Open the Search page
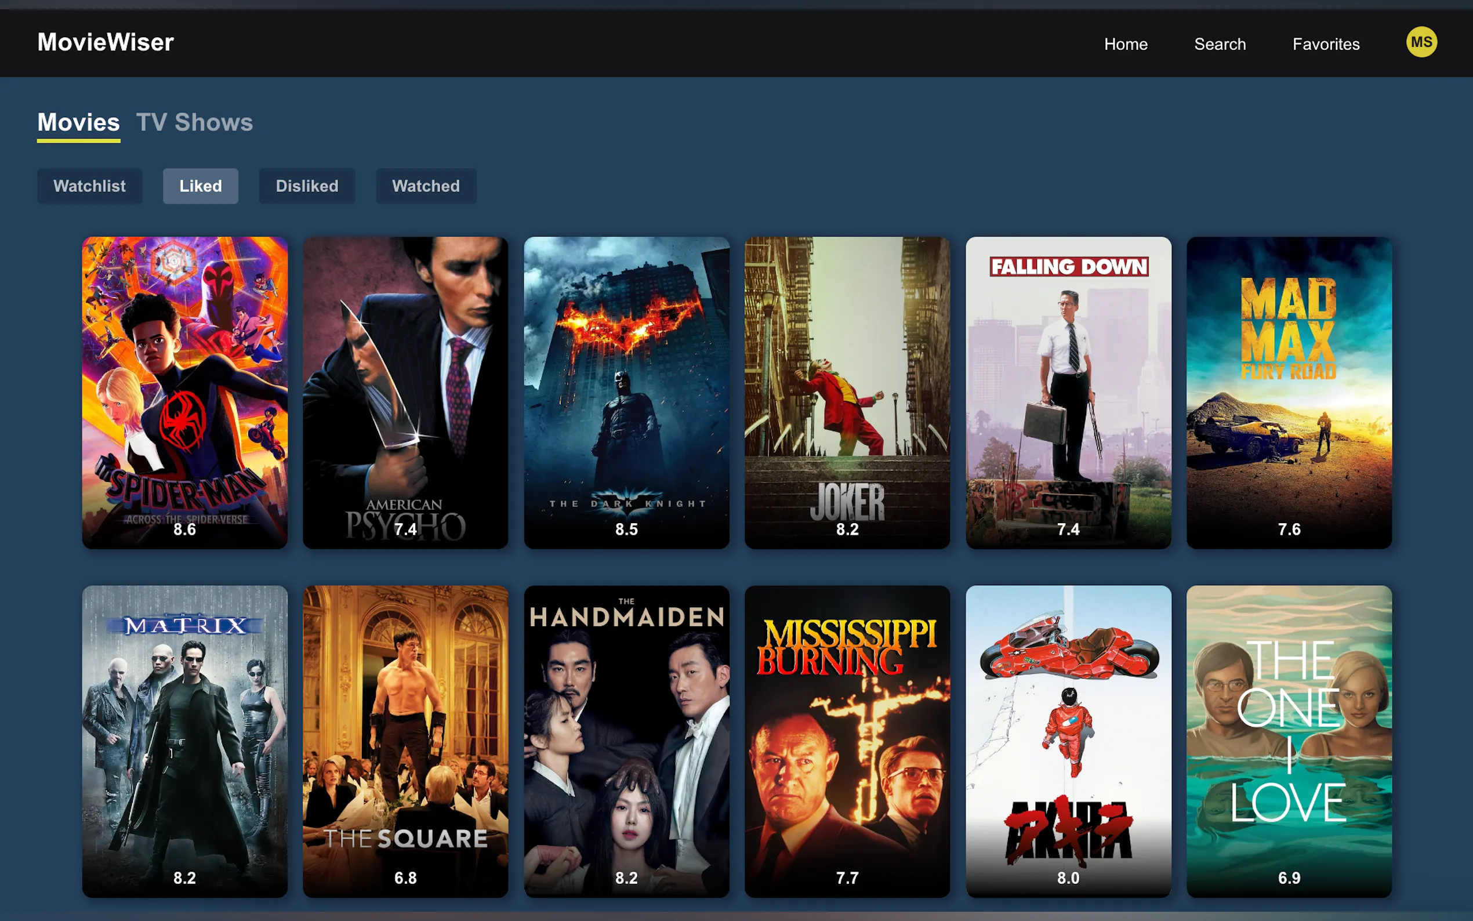Image resolution: width=1473 pixels, height=921 pixels. (1220, 44)
